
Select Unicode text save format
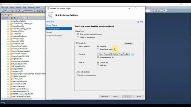coord(98,63)
